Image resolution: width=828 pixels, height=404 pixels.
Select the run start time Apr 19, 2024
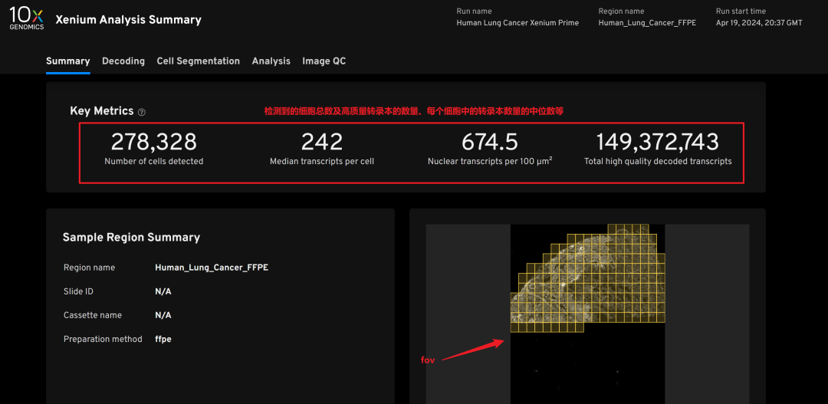tap(759, 23)
